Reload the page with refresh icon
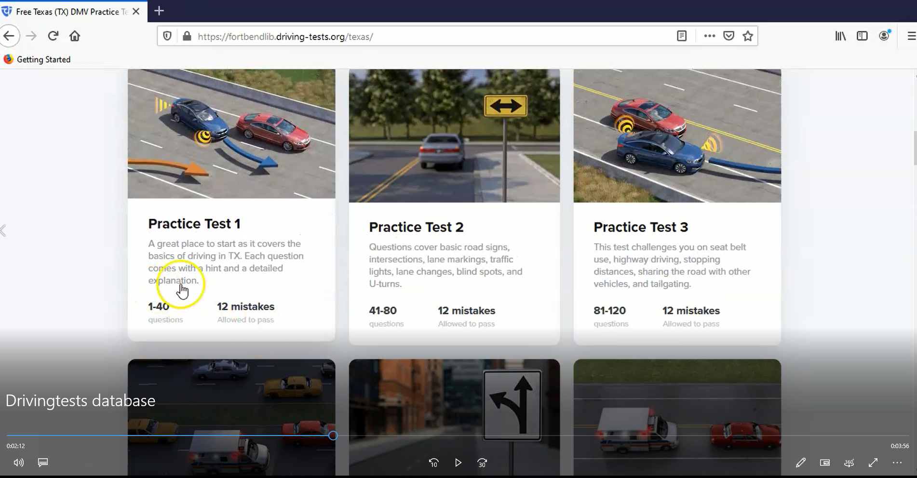 tap(53, 36)
